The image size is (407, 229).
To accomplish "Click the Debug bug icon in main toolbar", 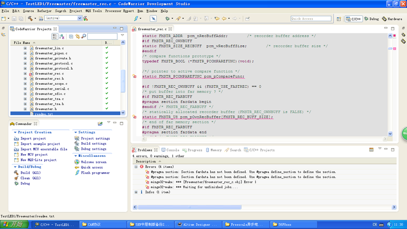I will click(x=167, y=18).
